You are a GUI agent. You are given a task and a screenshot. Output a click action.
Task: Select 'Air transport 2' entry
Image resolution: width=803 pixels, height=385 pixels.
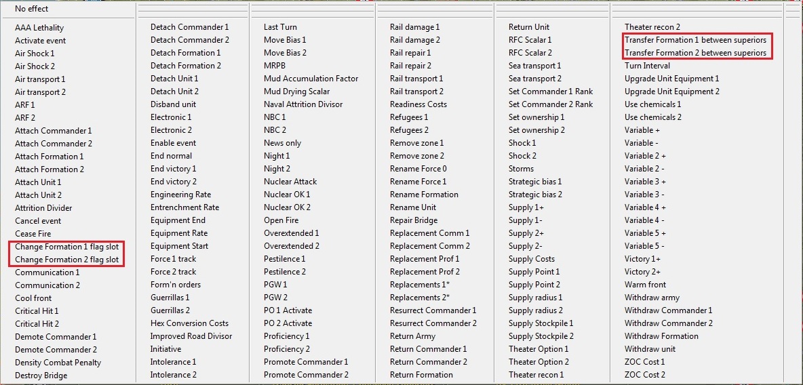click(40, 92)
